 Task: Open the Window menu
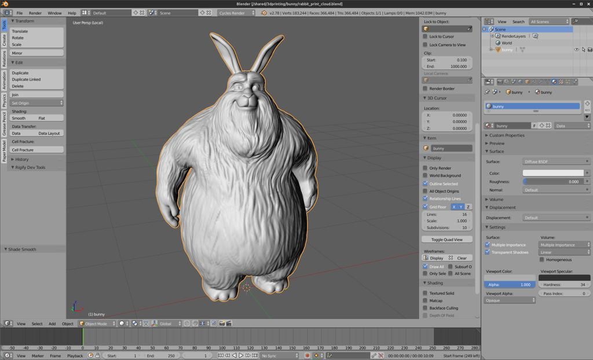pyautogui.click(x=54, y=13)
